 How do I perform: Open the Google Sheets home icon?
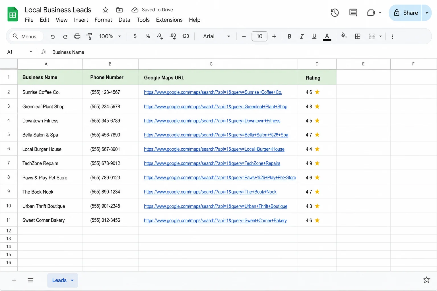(13, 14)
